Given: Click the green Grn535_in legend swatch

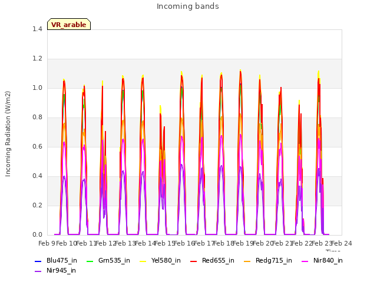Looking at the screenshot, I should [x=90, y=261].
